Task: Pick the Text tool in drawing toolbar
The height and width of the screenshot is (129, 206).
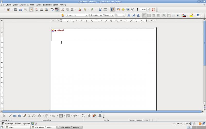Action: pos(29,116)
